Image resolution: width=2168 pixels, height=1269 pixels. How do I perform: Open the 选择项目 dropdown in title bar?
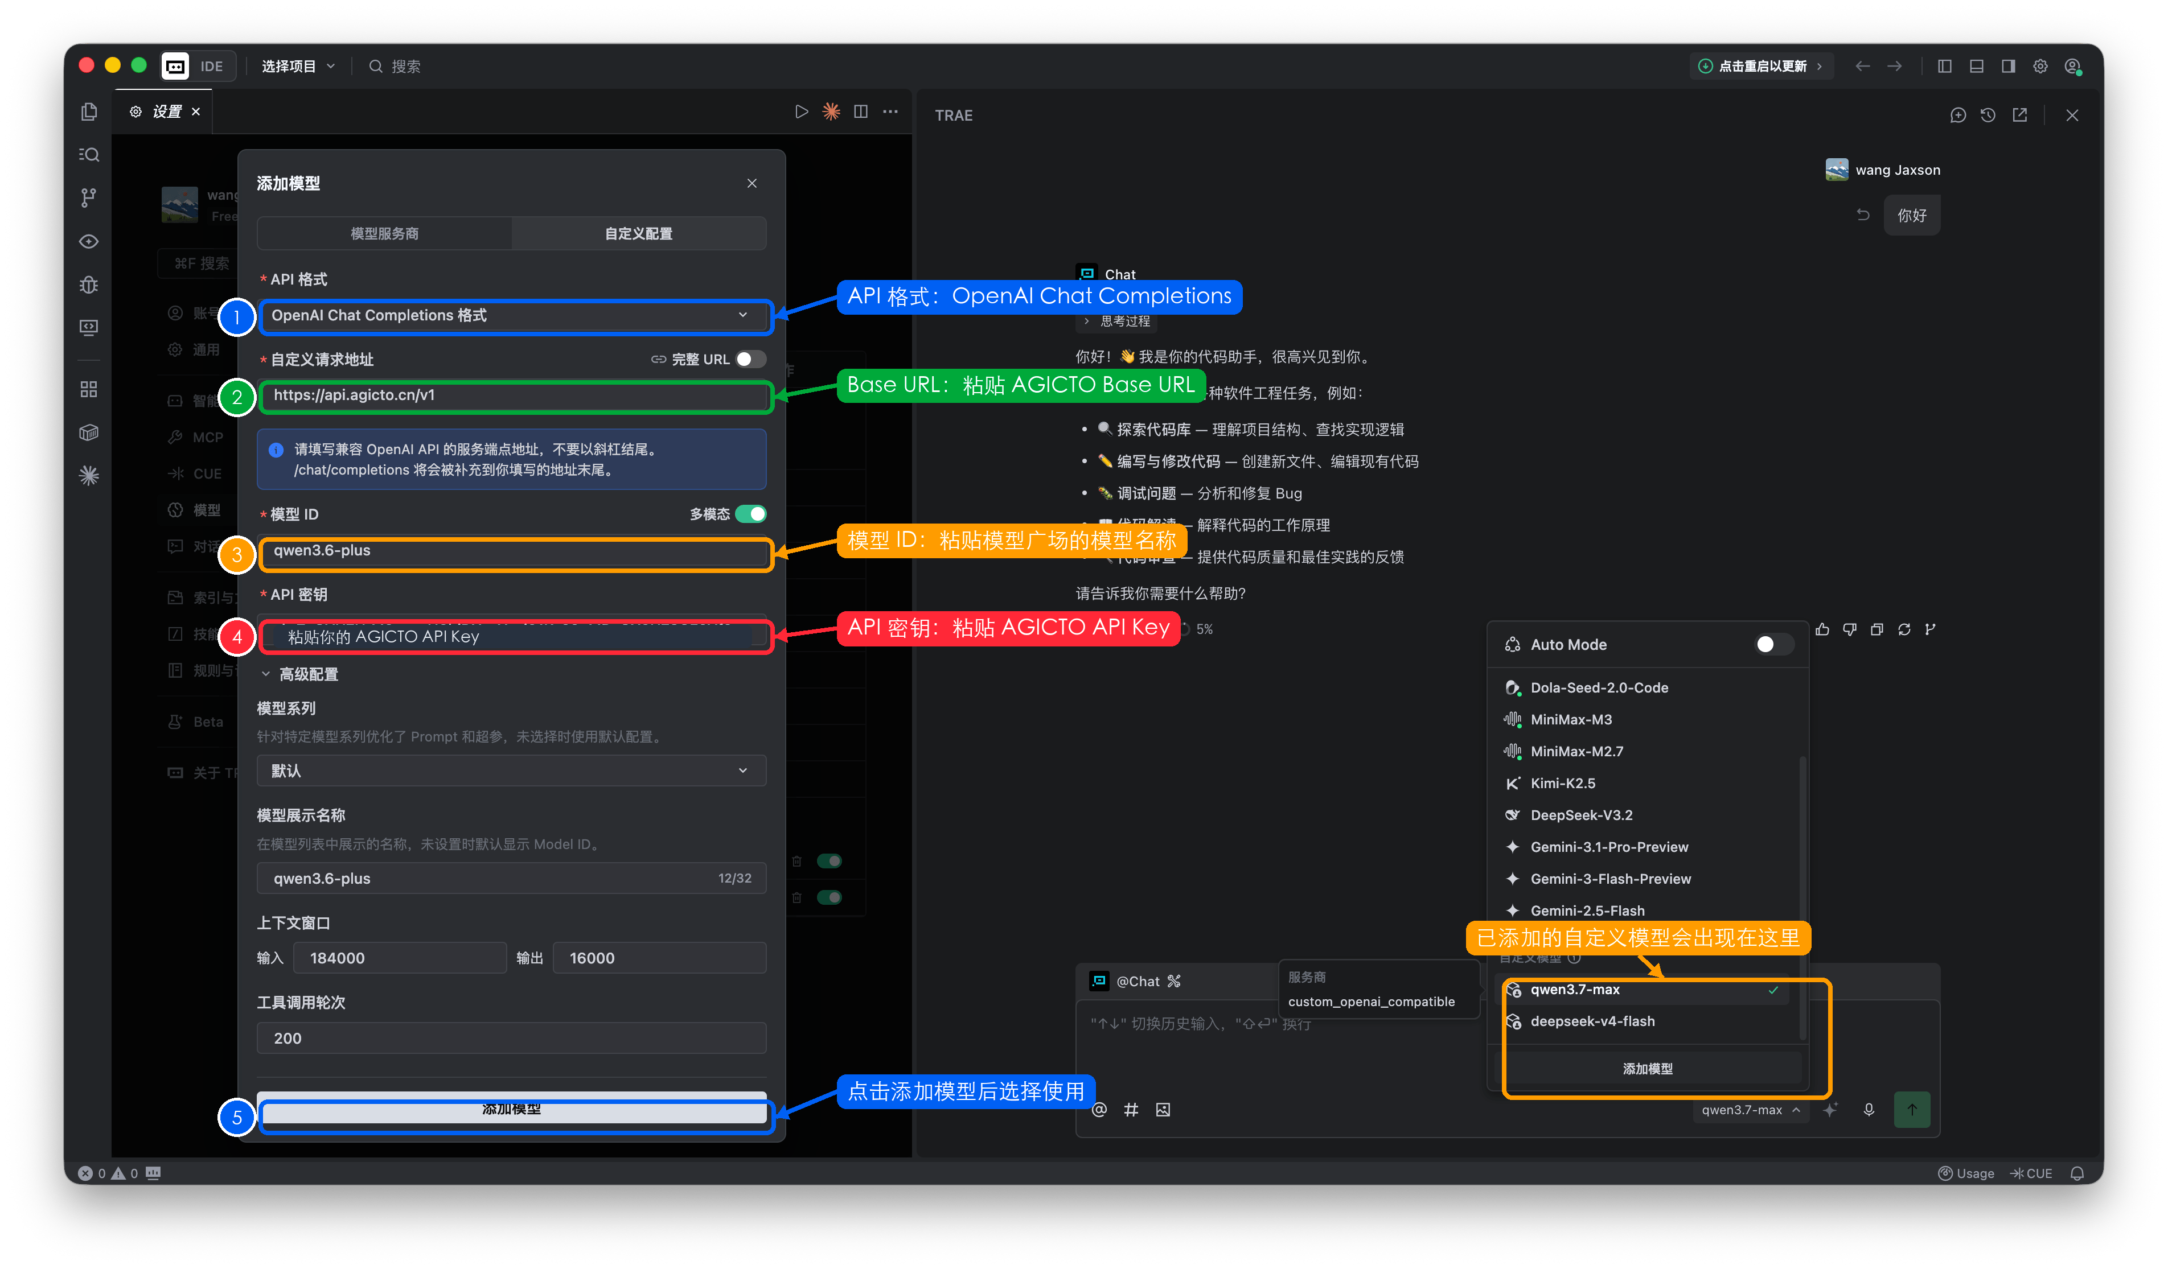pyautogui.click(x=298, y=66)
